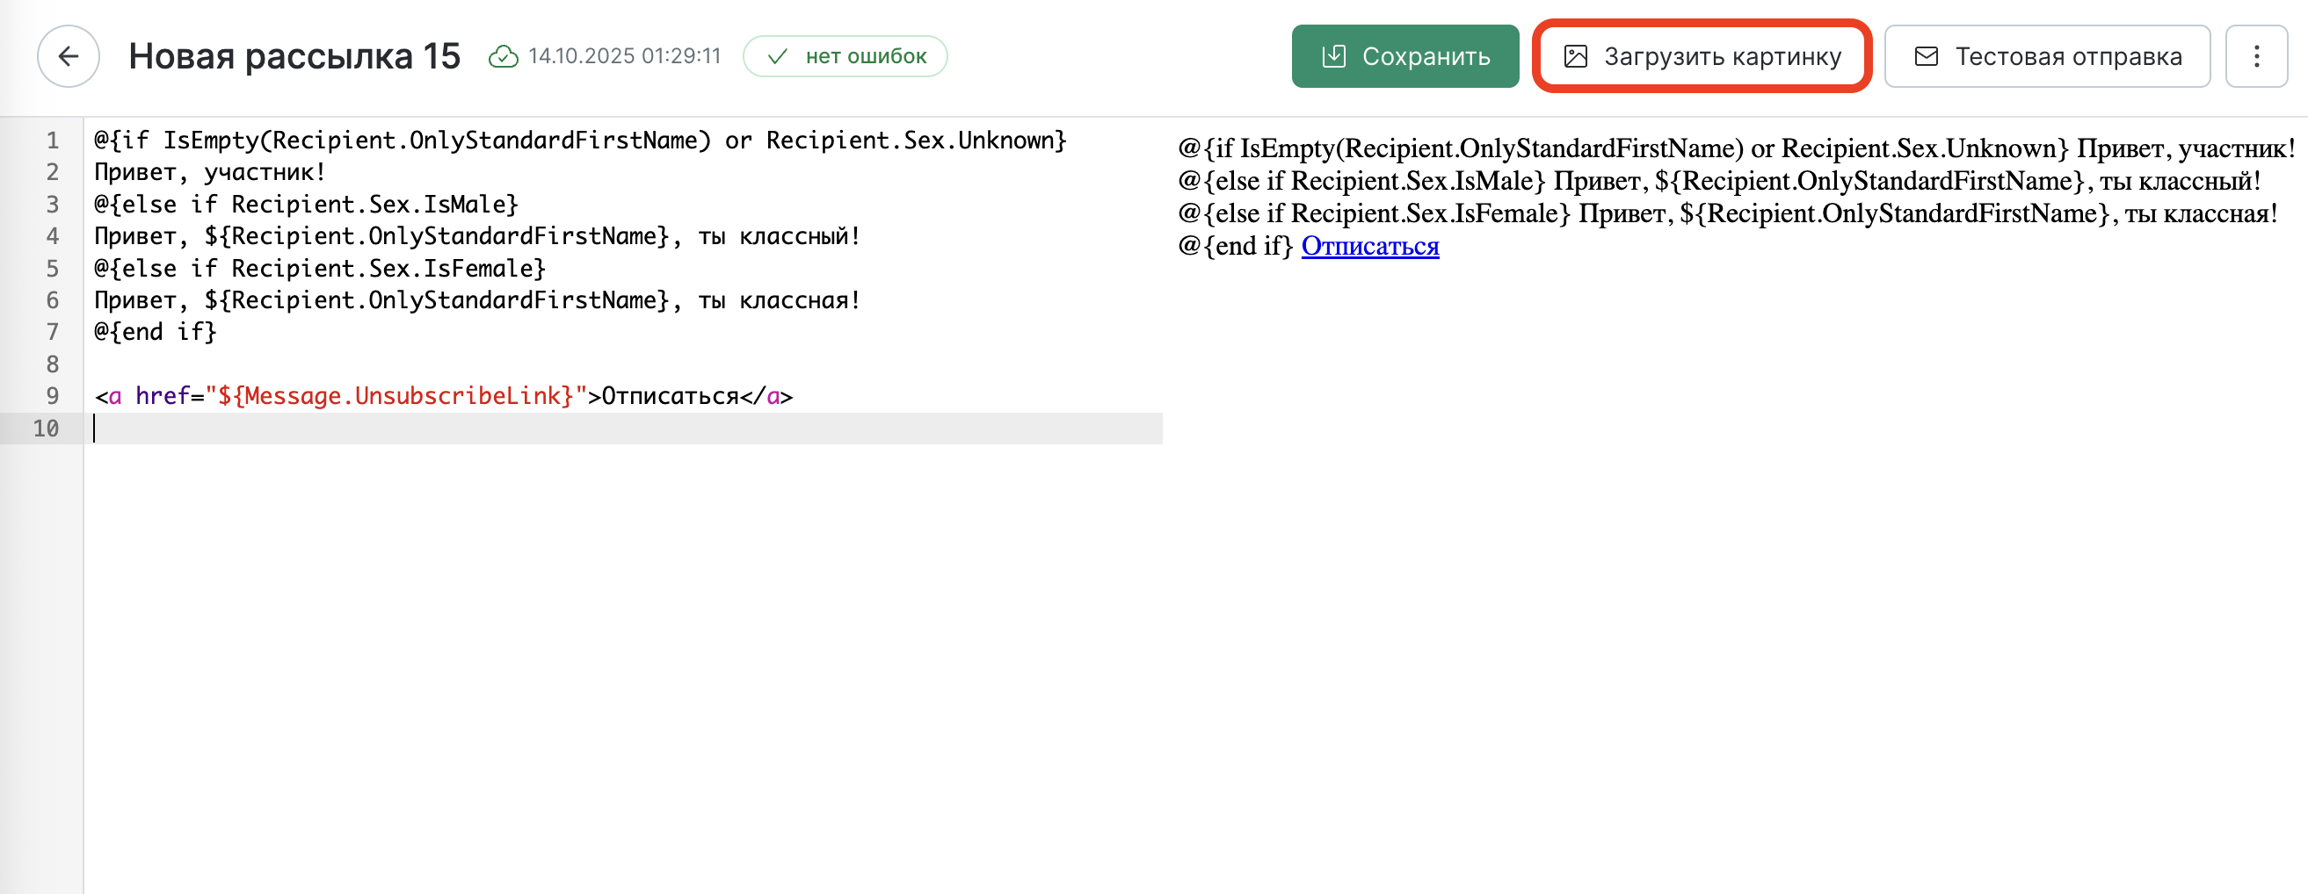The width and height of the screenshot is (2308, 894).
Task: Click the checkmark icon in the errors badge
Action: [777, 56]
